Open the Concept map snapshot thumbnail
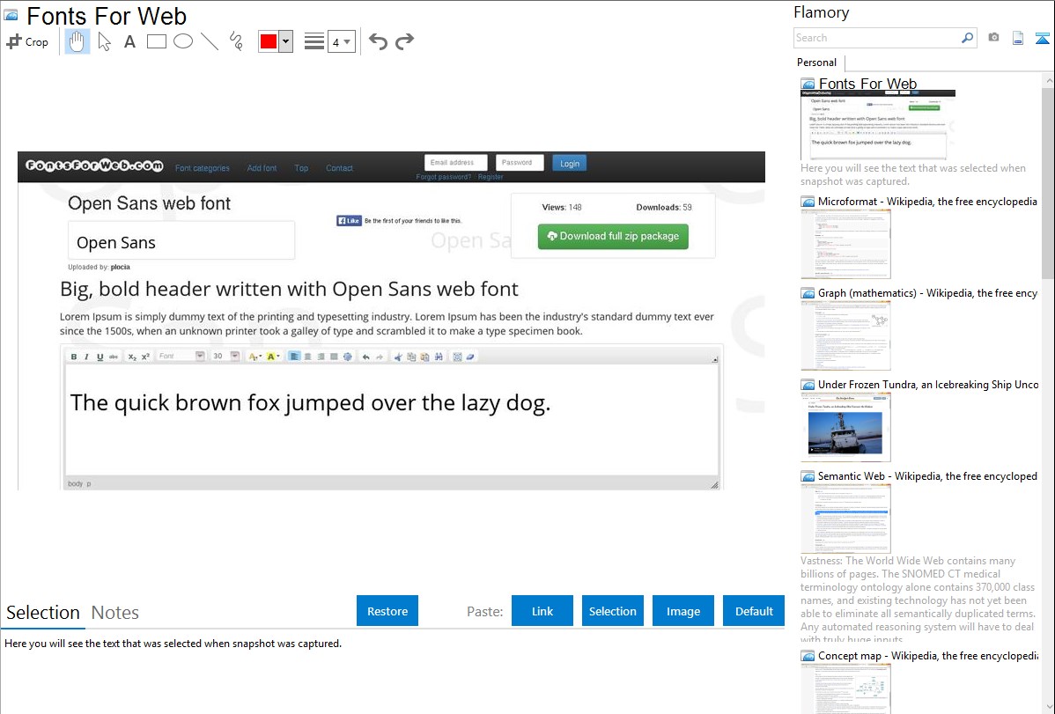The width and height of the screenshot is (1055, 714). [845, 688]
